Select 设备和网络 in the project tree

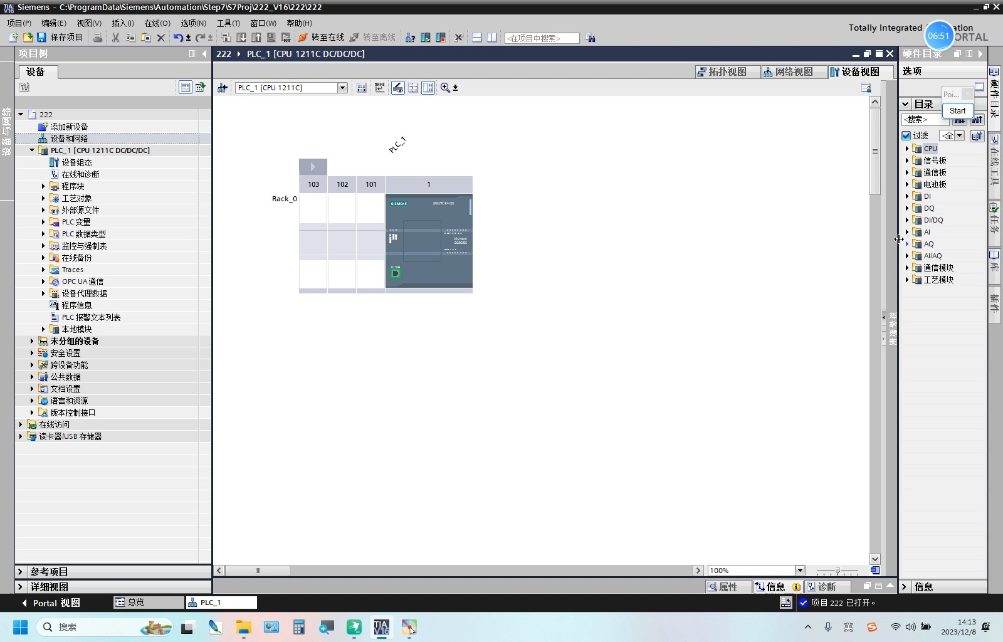tap(69, 139)
